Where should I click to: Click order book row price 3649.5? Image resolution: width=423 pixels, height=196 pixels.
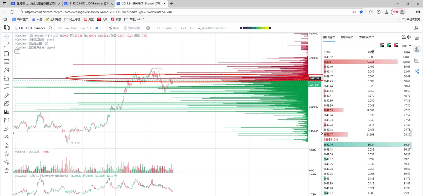[x=367, y=62]
